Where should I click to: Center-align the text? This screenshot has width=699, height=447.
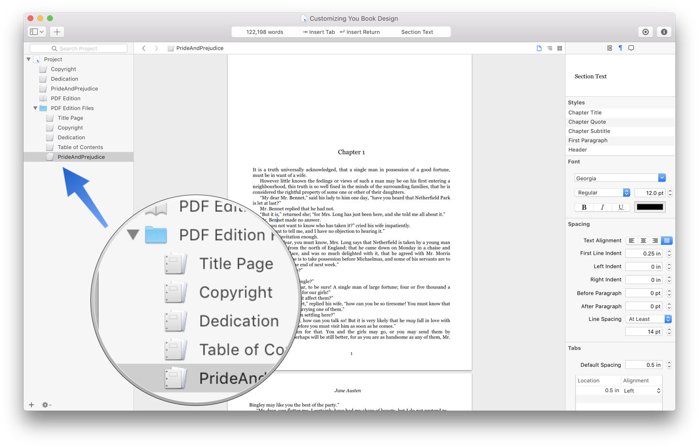point(643,240)
